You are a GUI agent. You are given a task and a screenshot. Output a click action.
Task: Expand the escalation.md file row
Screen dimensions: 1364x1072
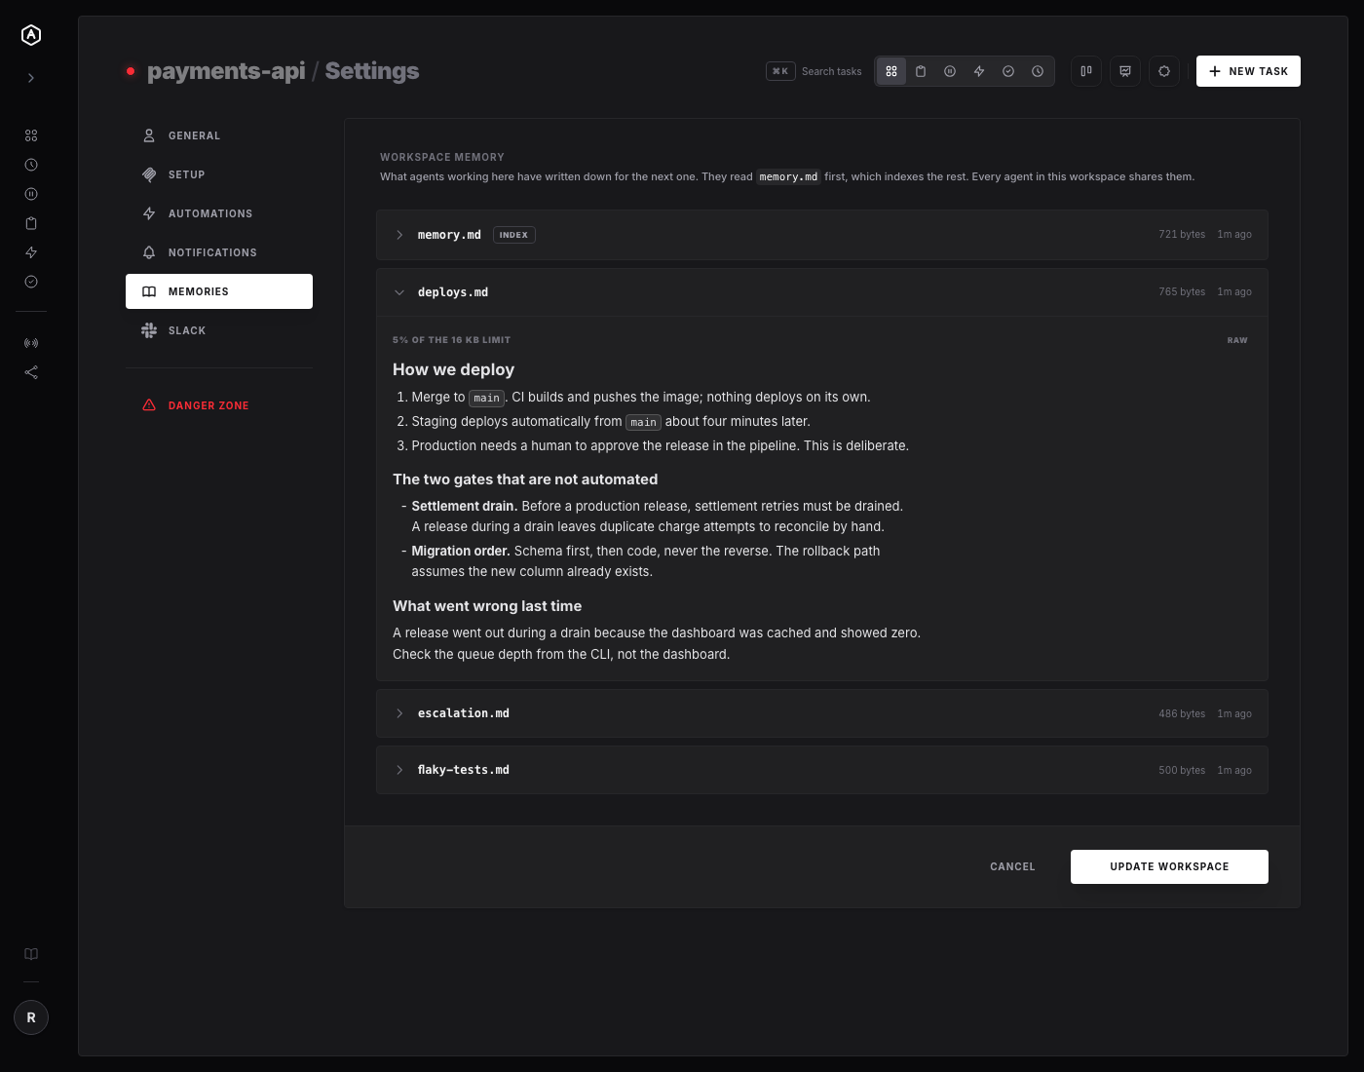pyautogui.click(x=822, y=713)
